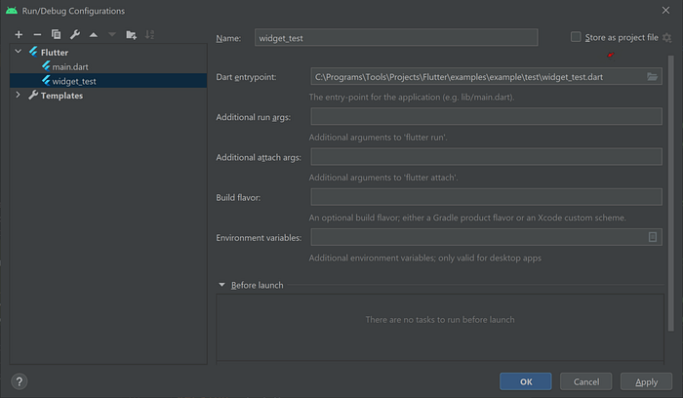Open environment variables editor icon
The width and height of the screenshot is (683, 398).
coord(653,237)
